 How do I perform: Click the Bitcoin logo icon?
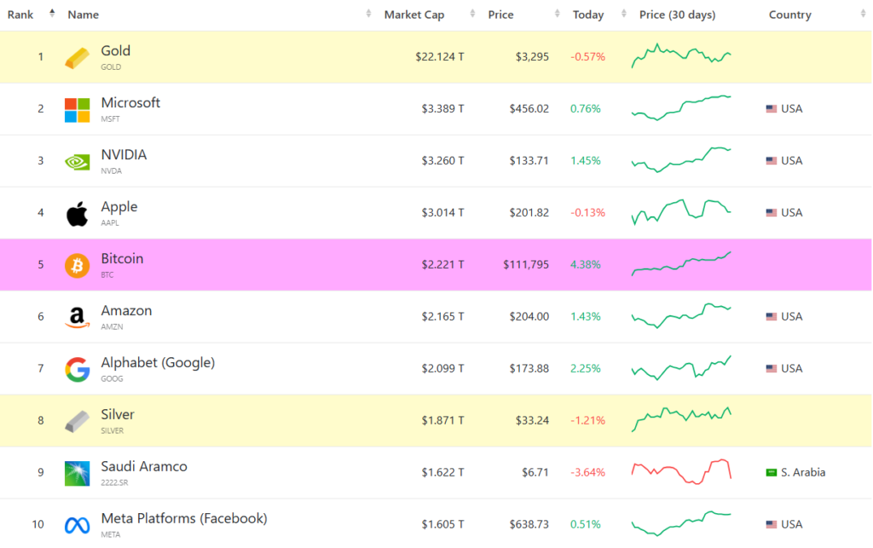tap(77, 266)
